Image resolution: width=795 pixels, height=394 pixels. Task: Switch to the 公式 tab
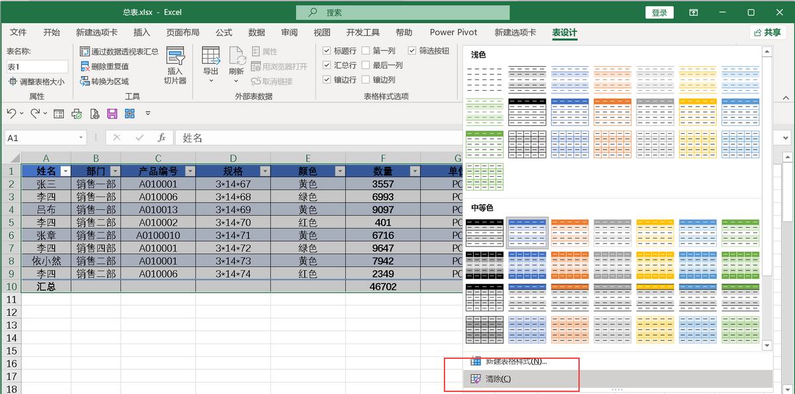(224, 32)
